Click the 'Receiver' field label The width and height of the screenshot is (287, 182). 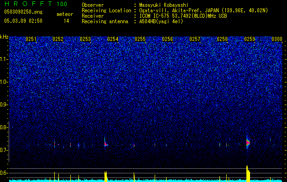pyautogui.click(x=93, y=16)
